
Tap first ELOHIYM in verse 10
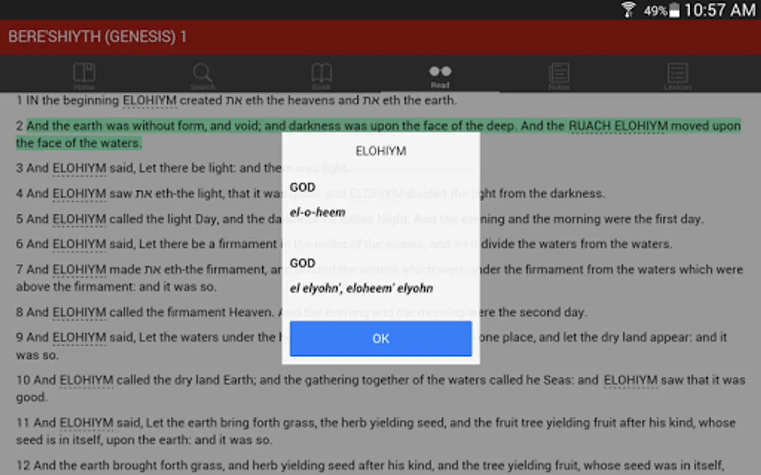coord(87,380)
